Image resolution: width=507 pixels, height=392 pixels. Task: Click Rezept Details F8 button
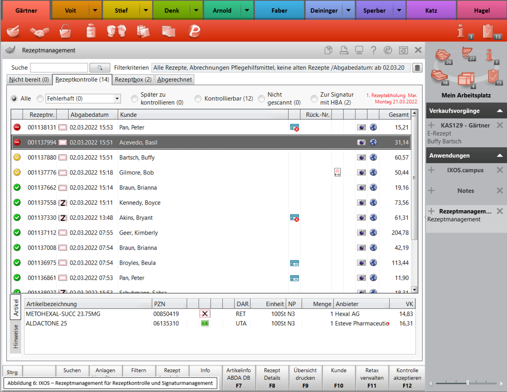[x=272, y=378]
